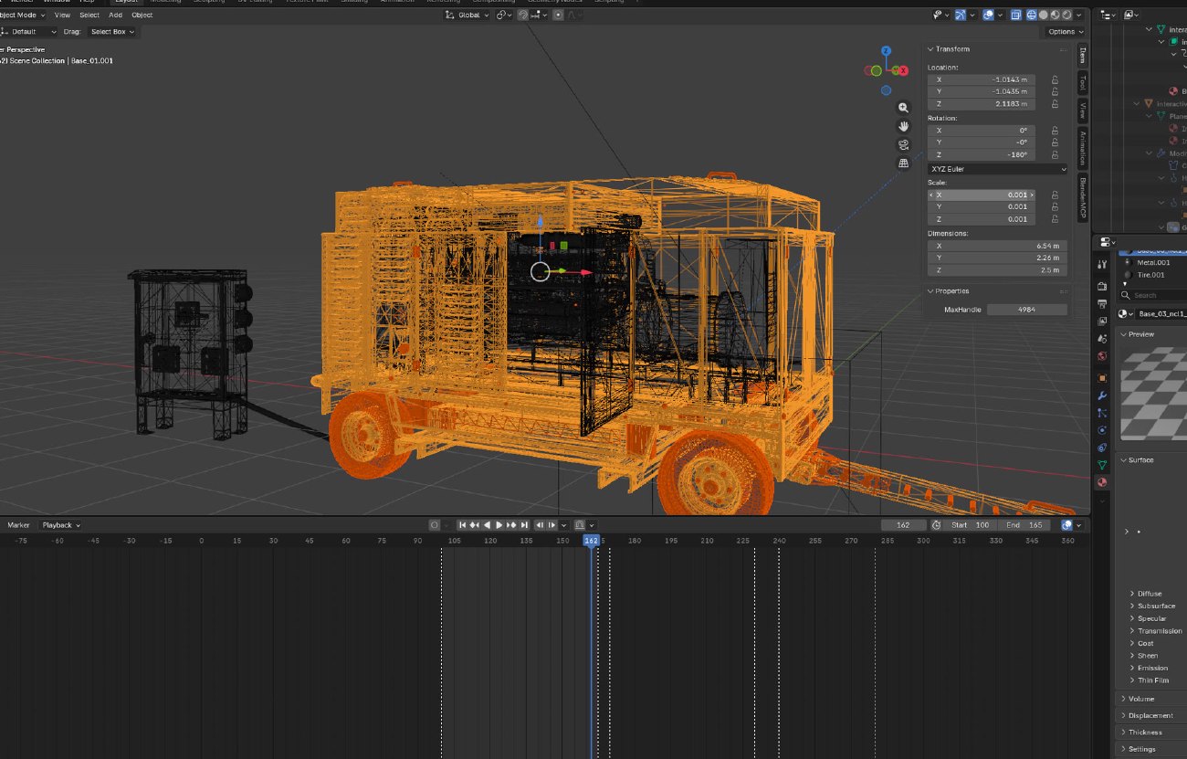1187x759 pixels.
Task: Toggle lock for Scale Y
Action: click(x=1055, y=206)
